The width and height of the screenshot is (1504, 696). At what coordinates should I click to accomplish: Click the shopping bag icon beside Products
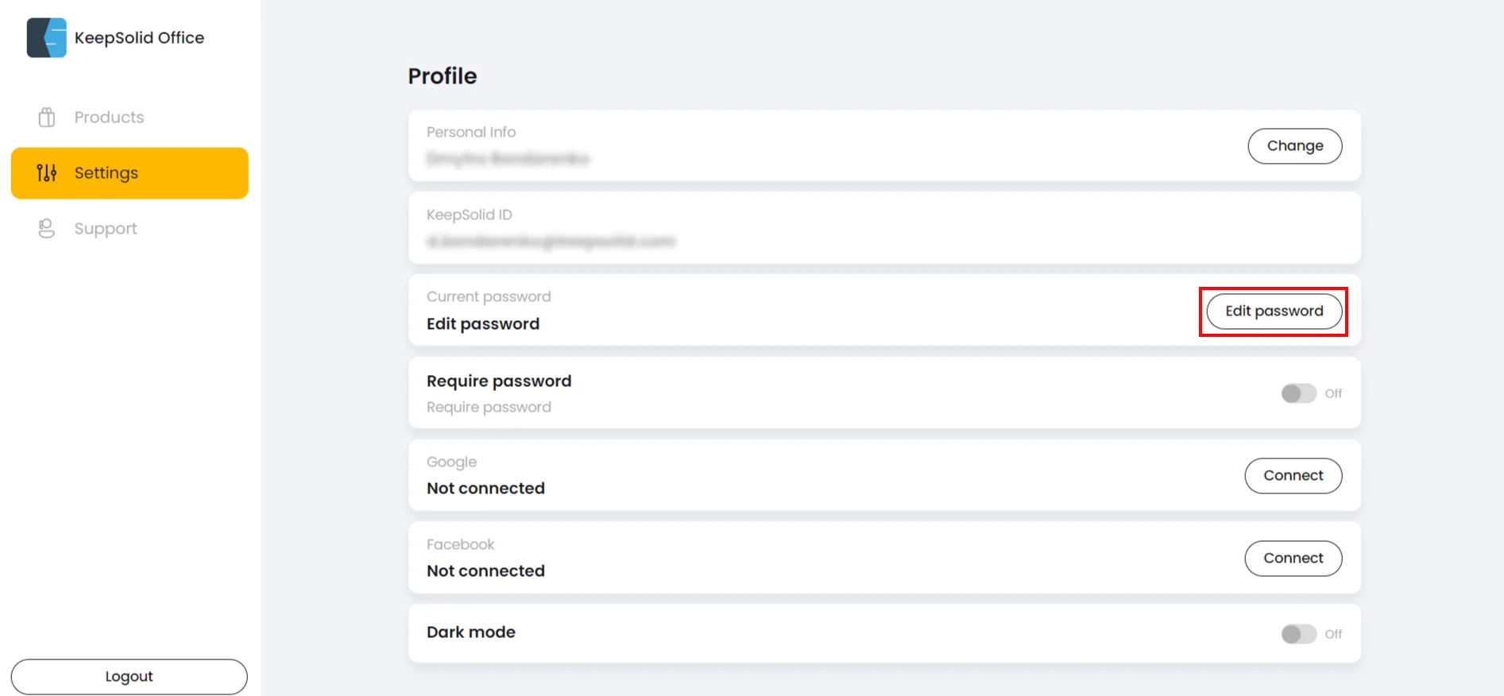pos(47,118)
